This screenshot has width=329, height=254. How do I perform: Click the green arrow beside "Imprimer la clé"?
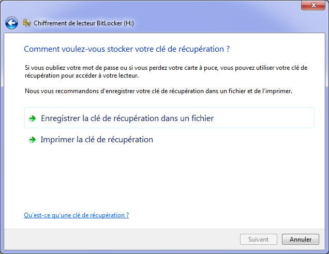32,140
